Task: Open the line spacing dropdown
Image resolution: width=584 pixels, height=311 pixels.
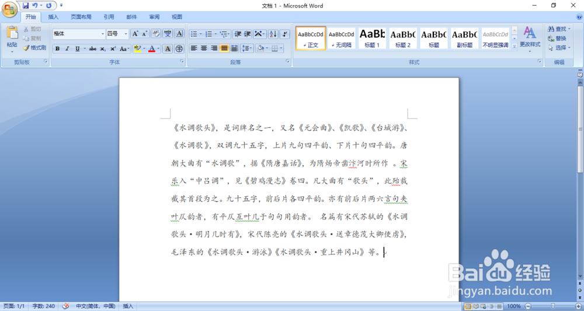Action: coord(247,48)
